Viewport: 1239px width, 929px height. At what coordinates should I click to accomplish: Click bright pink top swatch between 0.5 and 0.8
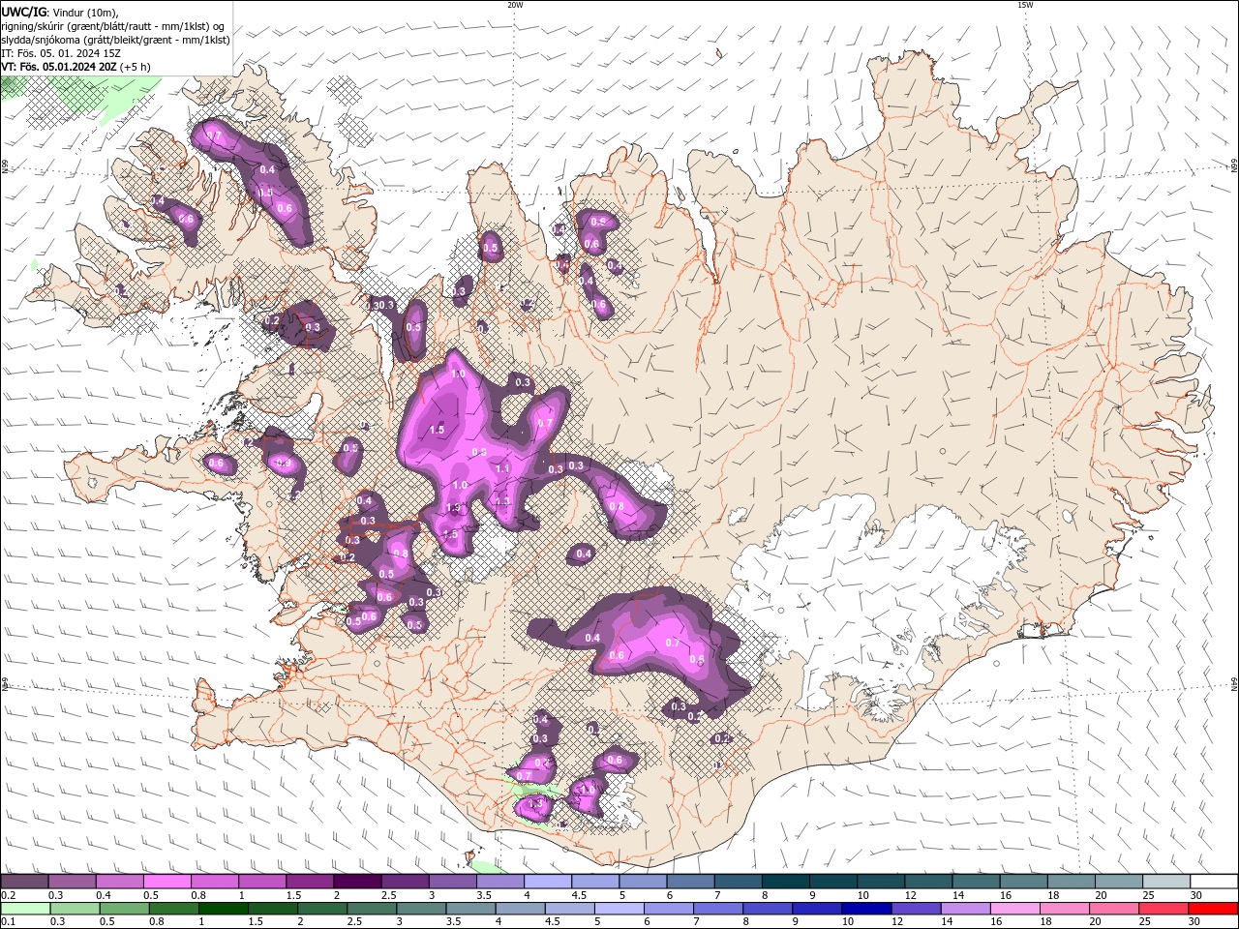[166, 882]
